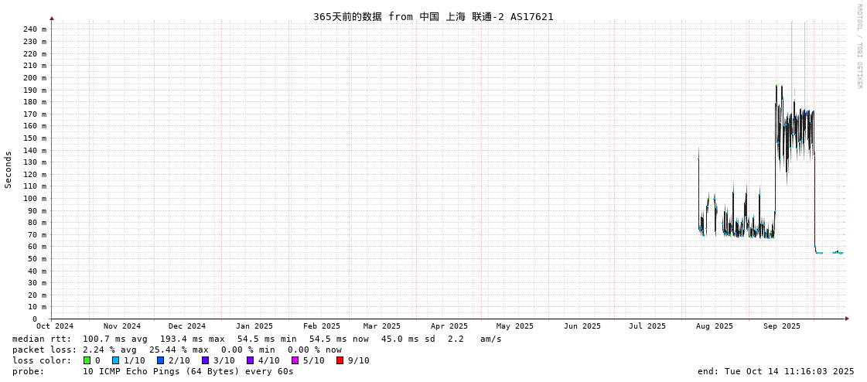Click the green 0 loss color swatch
The height and width of the screenshot is (382, 867).
pos(87,360)
